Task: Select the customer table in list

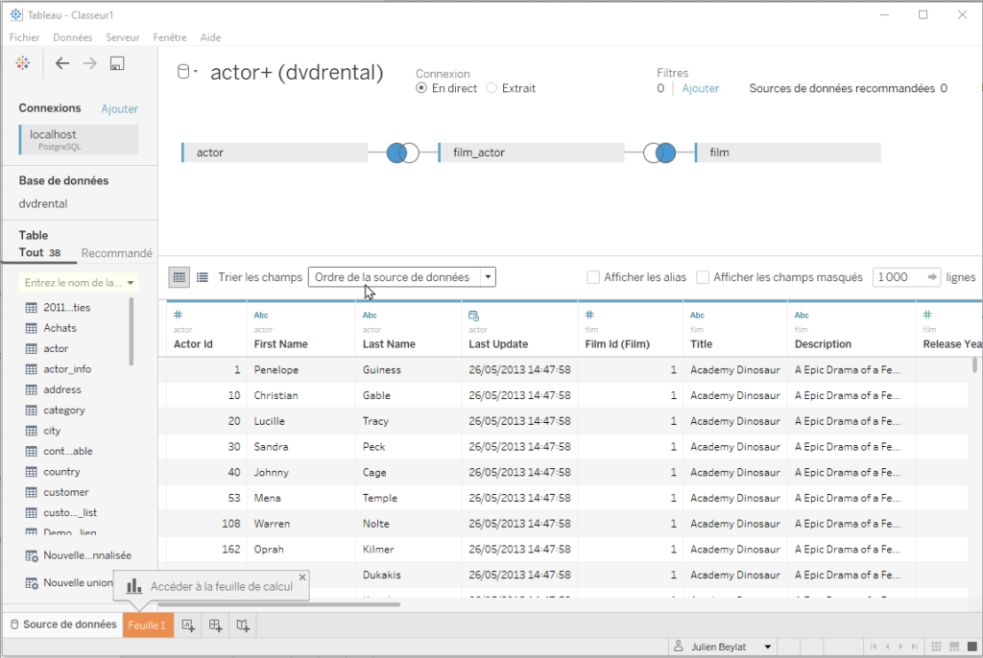Action: [x=66, y=493]
